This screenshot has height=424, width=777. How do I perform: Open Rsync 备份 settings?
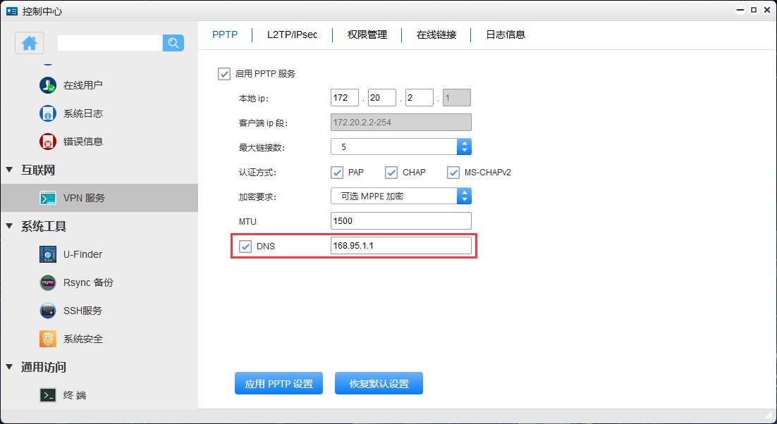coord(85,282)
